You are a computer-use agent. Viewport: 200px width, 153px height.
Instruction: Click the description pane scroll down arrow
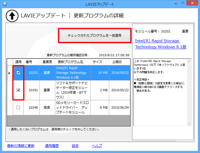189,124
